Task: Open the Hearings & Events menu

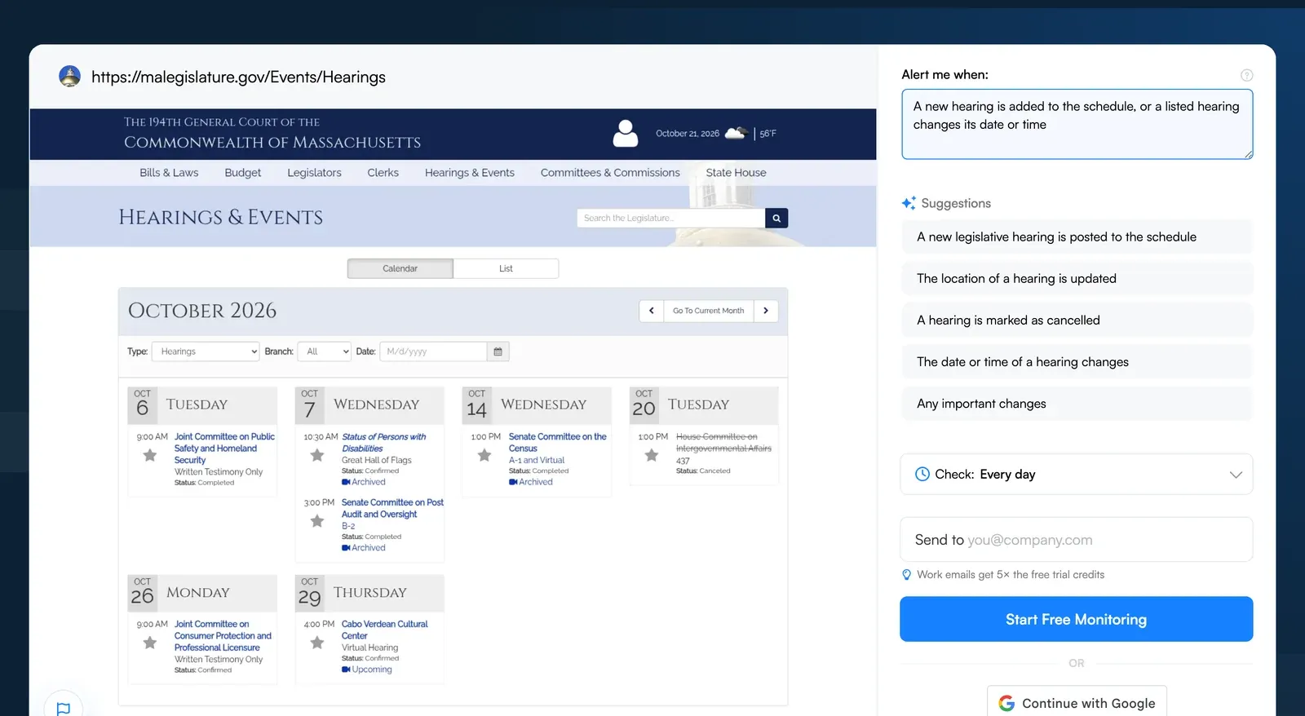Action: (470, 173)
